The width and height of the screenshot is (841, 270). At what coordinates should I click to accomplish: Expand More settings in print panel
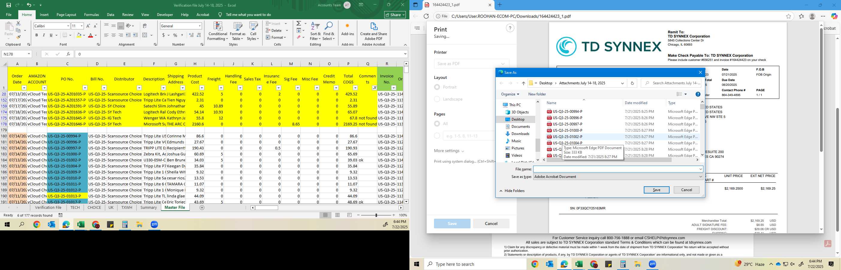click(x=449, y=151)
